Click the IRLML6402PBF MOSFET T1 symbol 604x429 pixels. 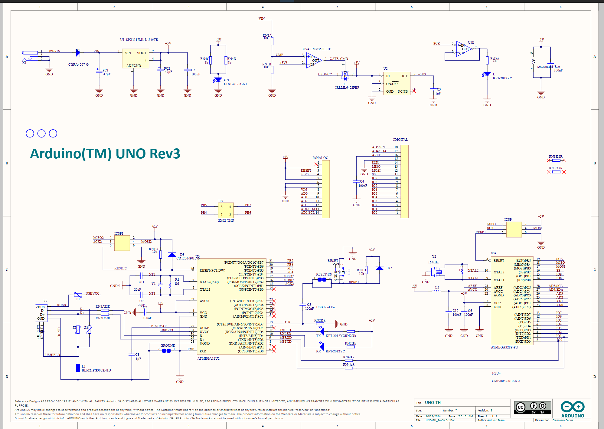345,75
